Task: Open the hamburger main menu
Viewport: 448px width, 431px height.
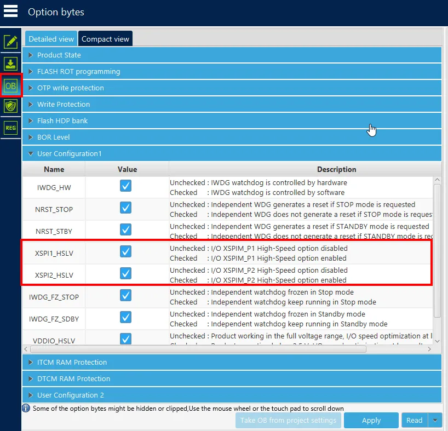Action: click(x=10, y=12)
